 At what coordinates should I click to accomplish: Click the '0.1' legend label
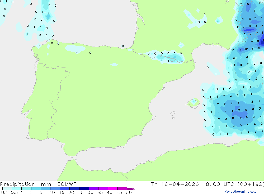(x=4, y=192)
